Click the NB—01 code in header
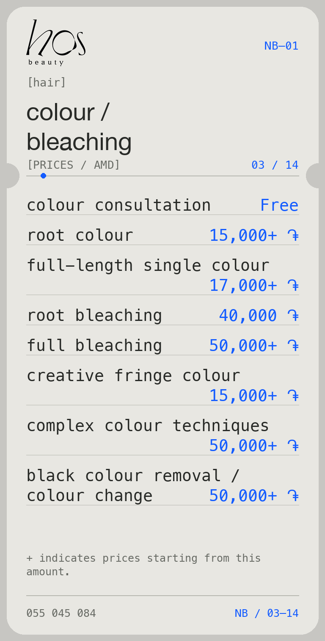 click(281, 46)
